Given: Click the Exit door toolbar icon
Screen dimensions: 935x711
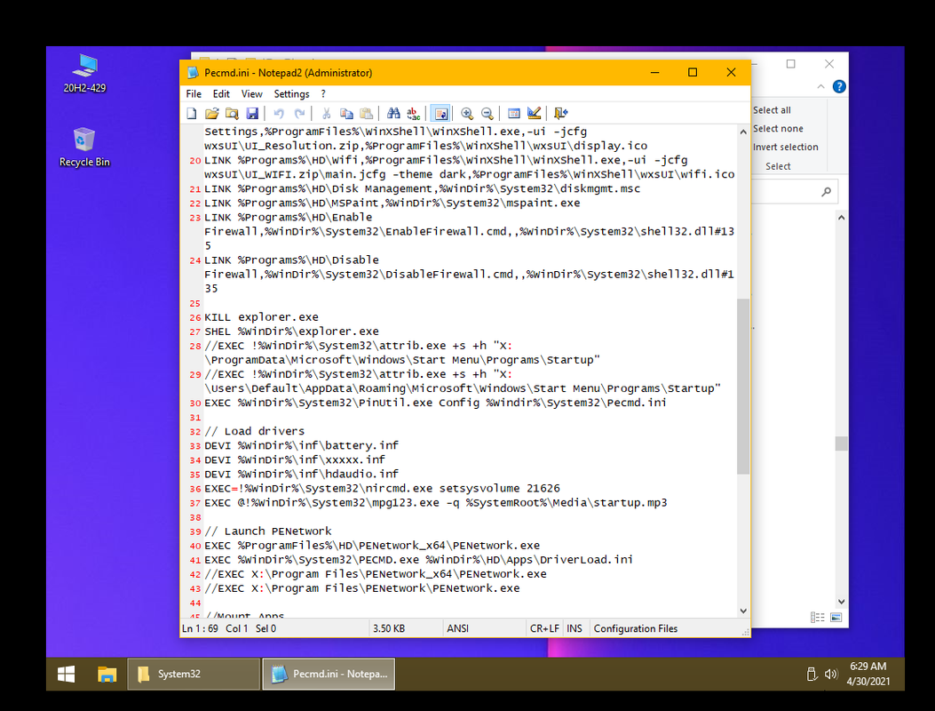Looking at the screenshot, I should pyautogui.click(x=560, y=114).
